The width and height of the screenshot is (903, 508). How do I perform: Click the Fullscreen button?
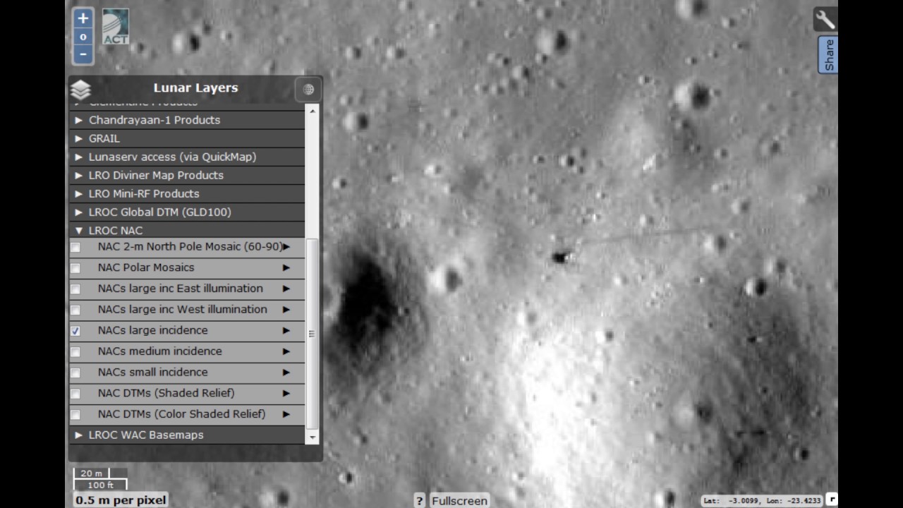tap(459, 500)
